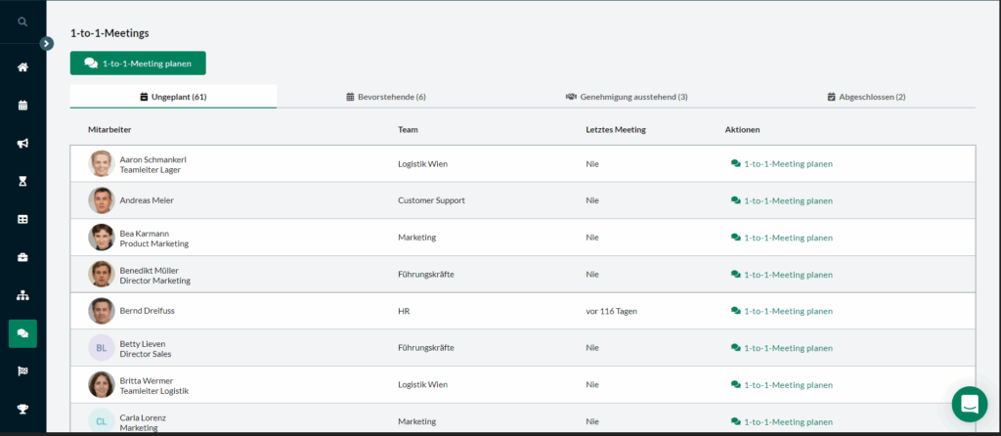Viewport: 1001px width, 436px height.
Task: Open the hourglass time tracking icon
Action: (x=22, y=182)
